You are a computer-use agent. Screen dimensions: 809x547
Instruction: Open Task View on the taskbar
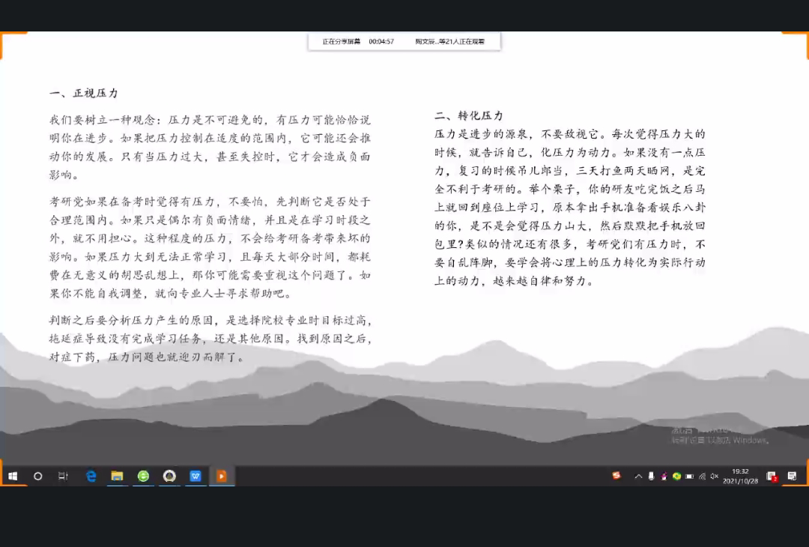coord(64,476)
